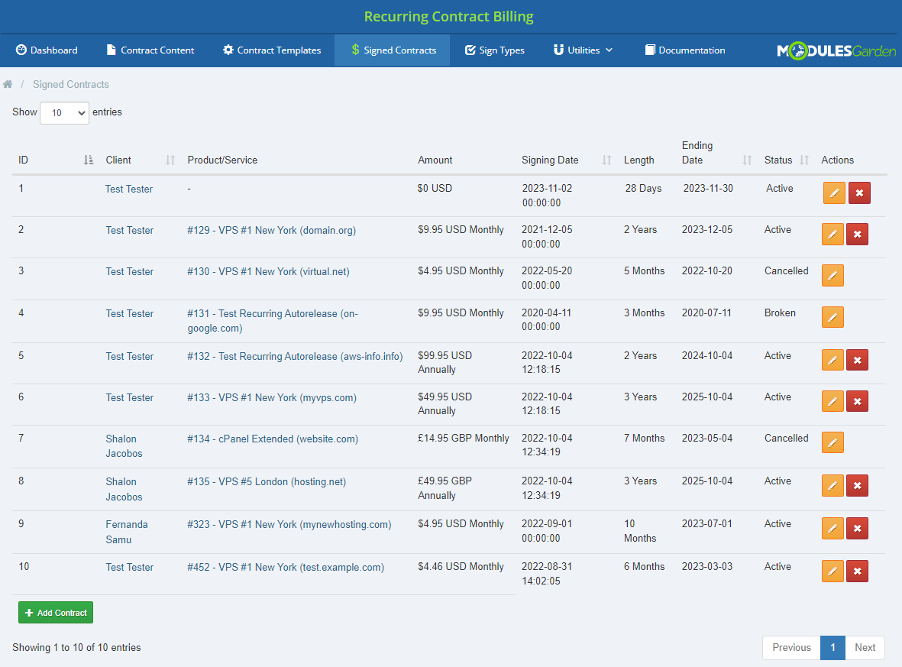Go to Next page

pyautogui.click(x=865, y=647)
